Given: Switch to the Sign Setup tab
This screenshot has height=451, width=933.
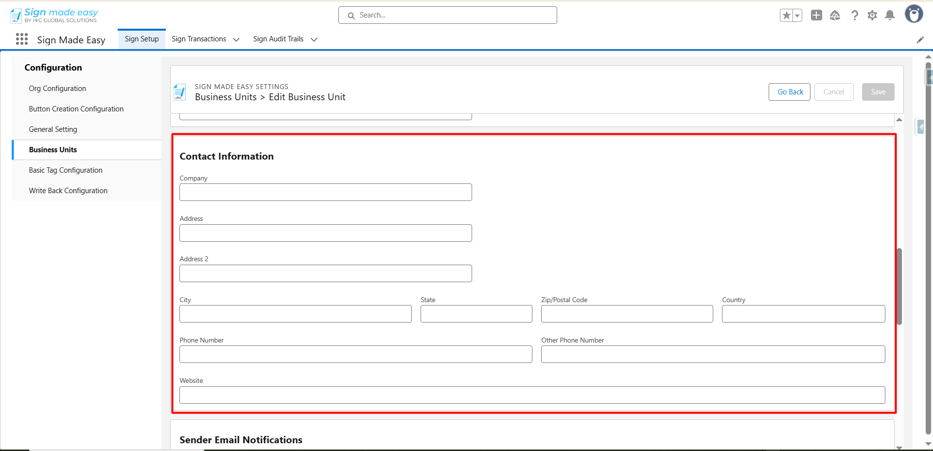Looking at the screenshot, I should 141,39.
